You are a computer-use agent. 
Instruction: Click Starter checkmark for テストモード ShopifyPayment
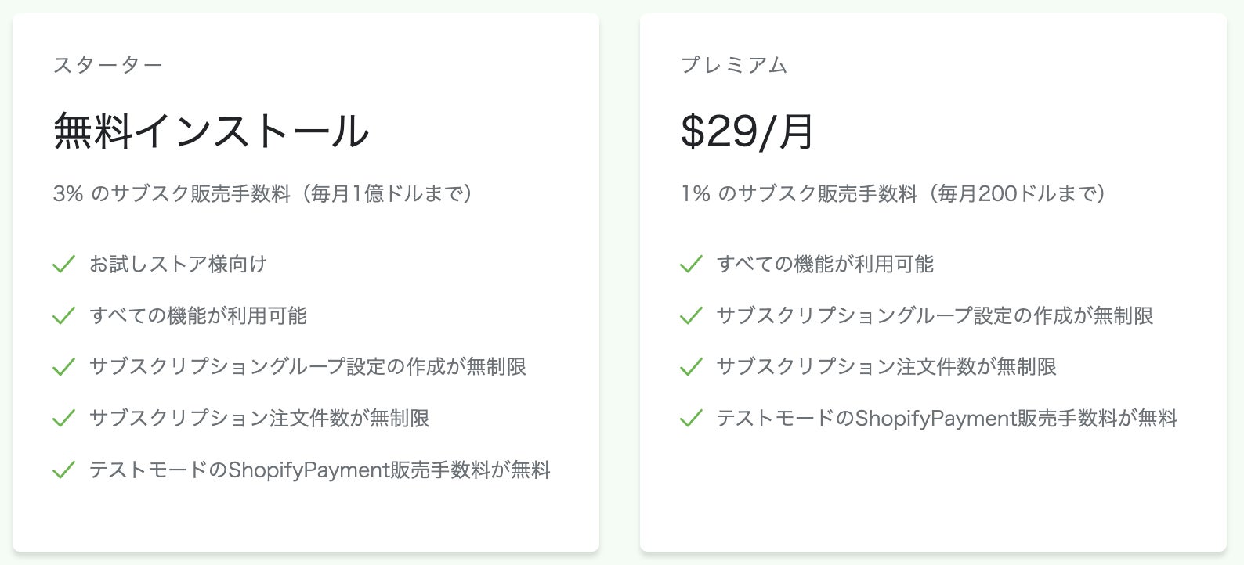tap(63, 470)
